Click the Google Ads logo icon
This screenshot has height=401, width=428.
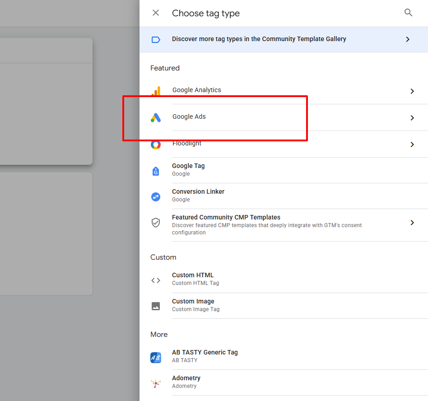click(156, 118)
